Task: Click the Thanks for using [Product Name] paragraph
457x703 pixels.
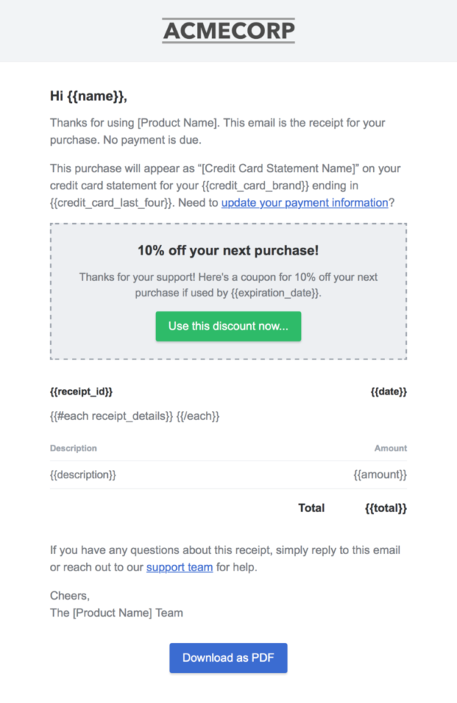Action: pyautogui.click(x=217, y=130)
